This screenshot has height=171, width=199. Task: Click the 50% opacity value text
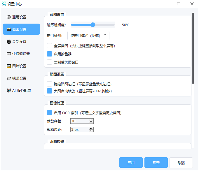pyautogui.click(x=126, y=25)
